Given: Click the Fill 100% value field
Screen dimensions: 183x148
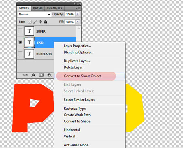Looking at the screenshot, I should click(70, 22).
